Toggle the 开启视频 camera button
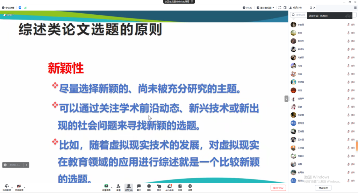Screen dimensions: 358x193 [19, 187]
